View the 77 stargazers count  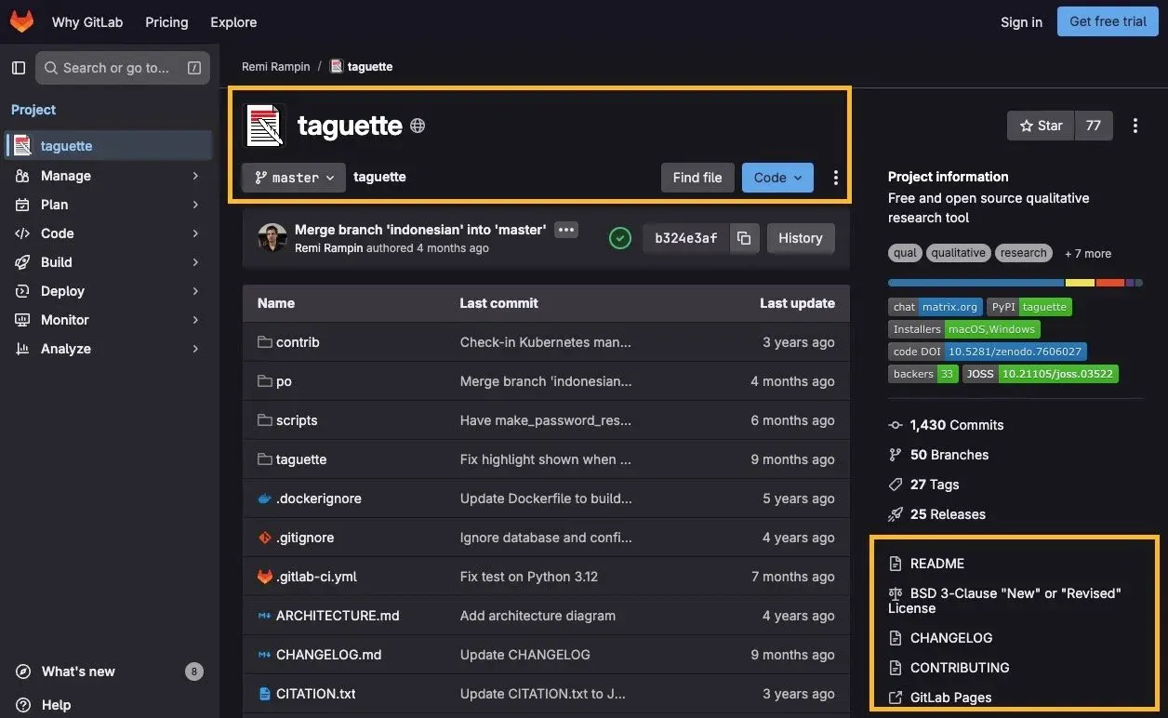[1094, 126]
